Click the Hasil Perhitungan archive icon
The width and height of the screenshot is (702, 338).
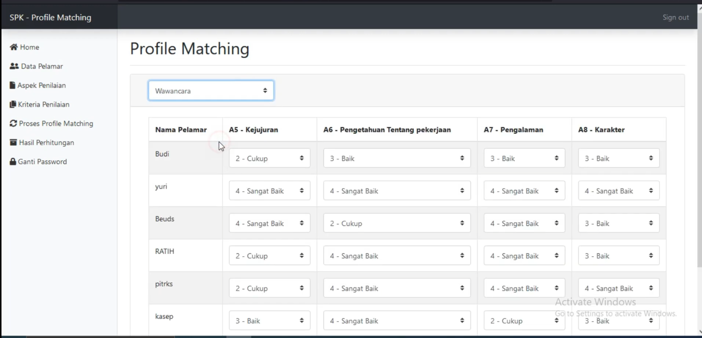point(13,142)
